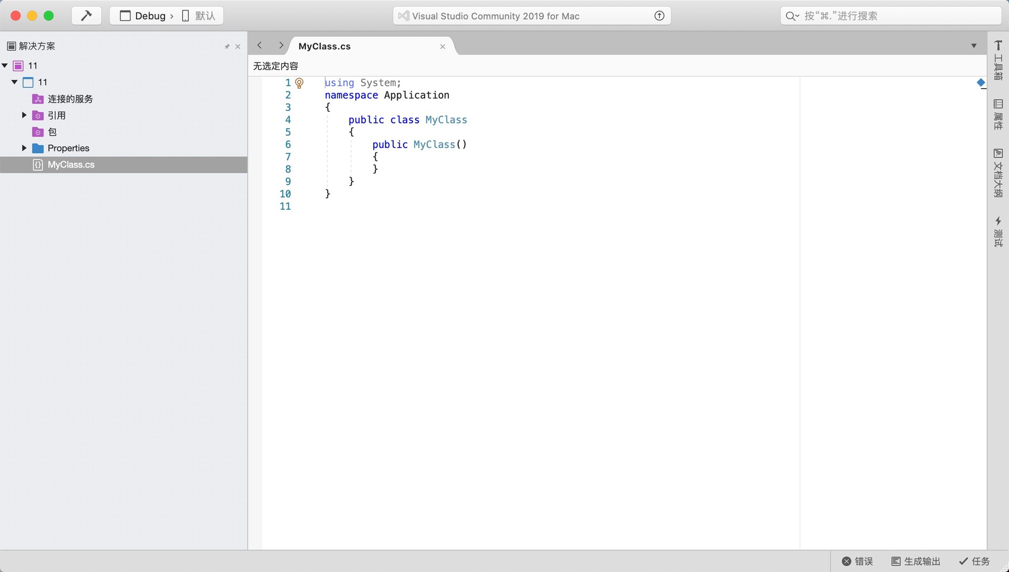Image resolution: width=1009 pixels, height=572 pixels.
Task: Open the Tasks (任务) pad
Action: (975, 561)
